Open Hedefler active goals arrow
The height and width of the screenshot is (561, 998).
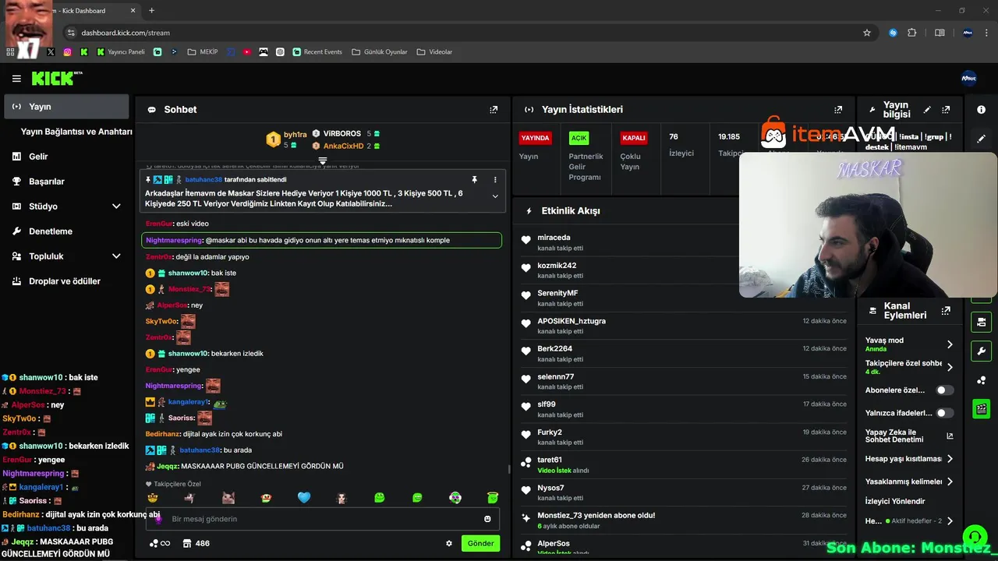click(950, 520)
